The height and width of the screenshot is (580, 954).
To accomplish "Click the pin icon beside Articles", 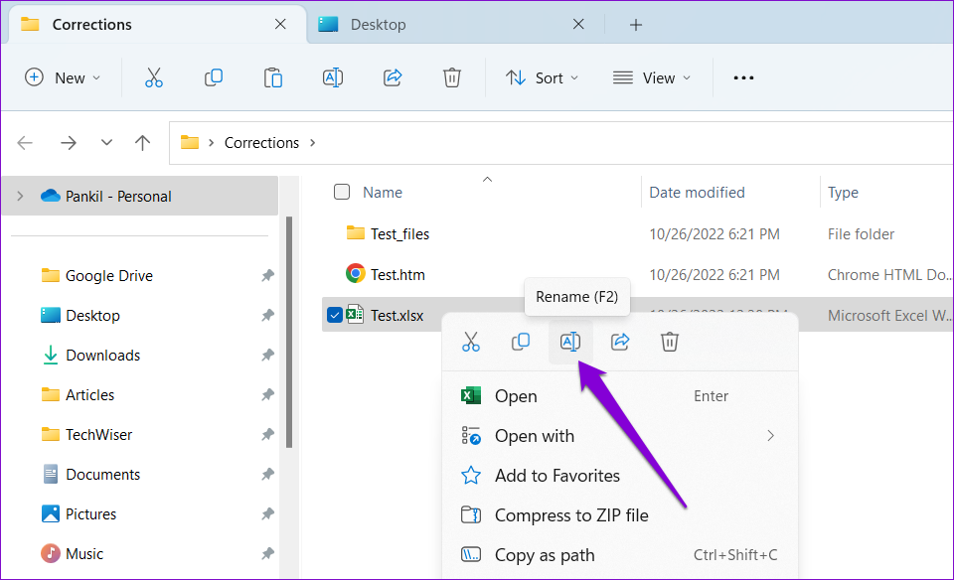I will [267, 395].
